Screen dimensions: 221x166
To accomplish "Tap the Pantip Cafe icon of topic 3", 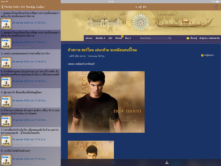I will tap(6, 63).
